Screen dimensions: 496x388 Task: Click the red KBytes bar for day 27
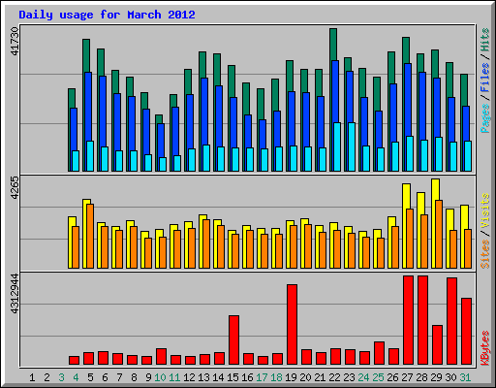pos(409,320)
